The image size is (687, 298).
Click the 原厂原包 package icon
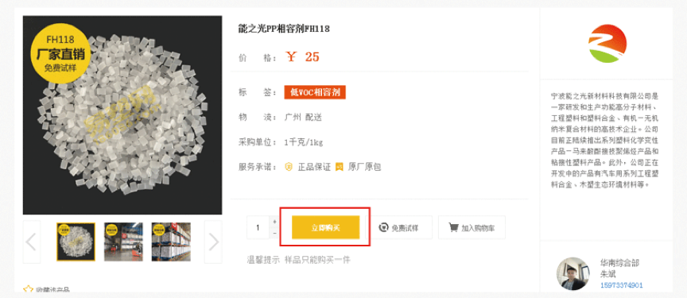point(339,167)
